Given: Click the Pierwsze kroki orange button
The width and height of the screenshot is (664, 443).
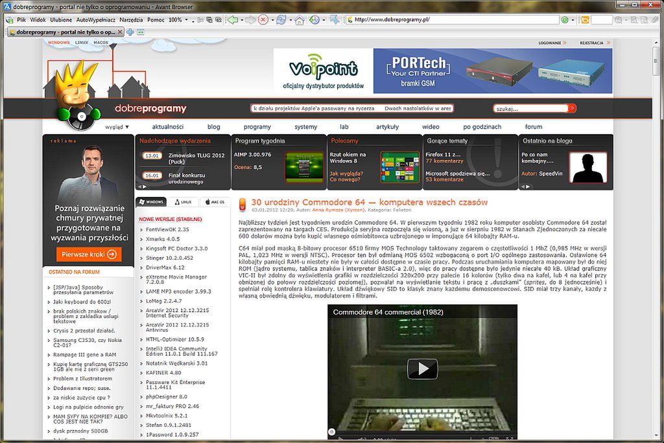Looking at the screenshot, I should point(89,255).
